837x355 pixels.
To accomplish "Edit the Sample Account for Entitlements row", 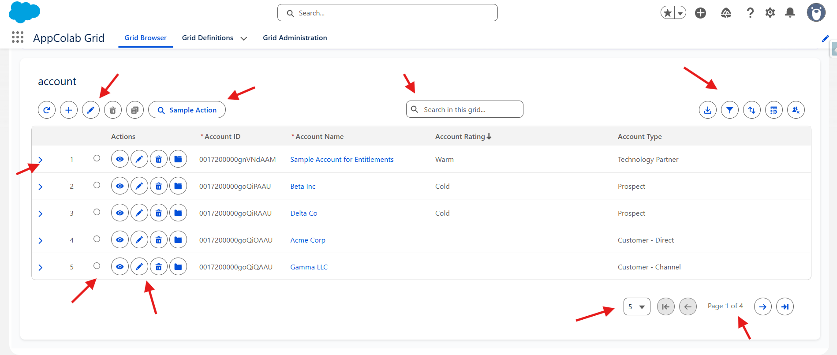I will (x=139, y=159).
